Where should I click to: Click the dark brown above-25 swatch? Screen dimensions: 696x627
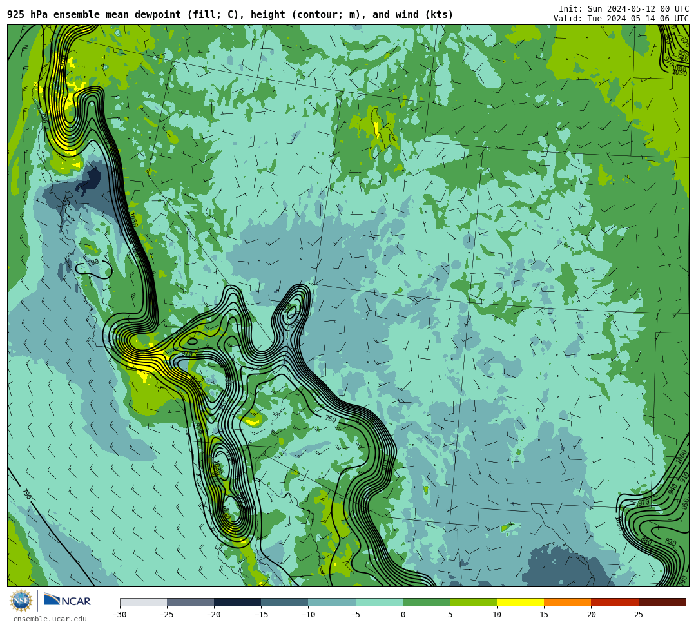coord(662,602)
